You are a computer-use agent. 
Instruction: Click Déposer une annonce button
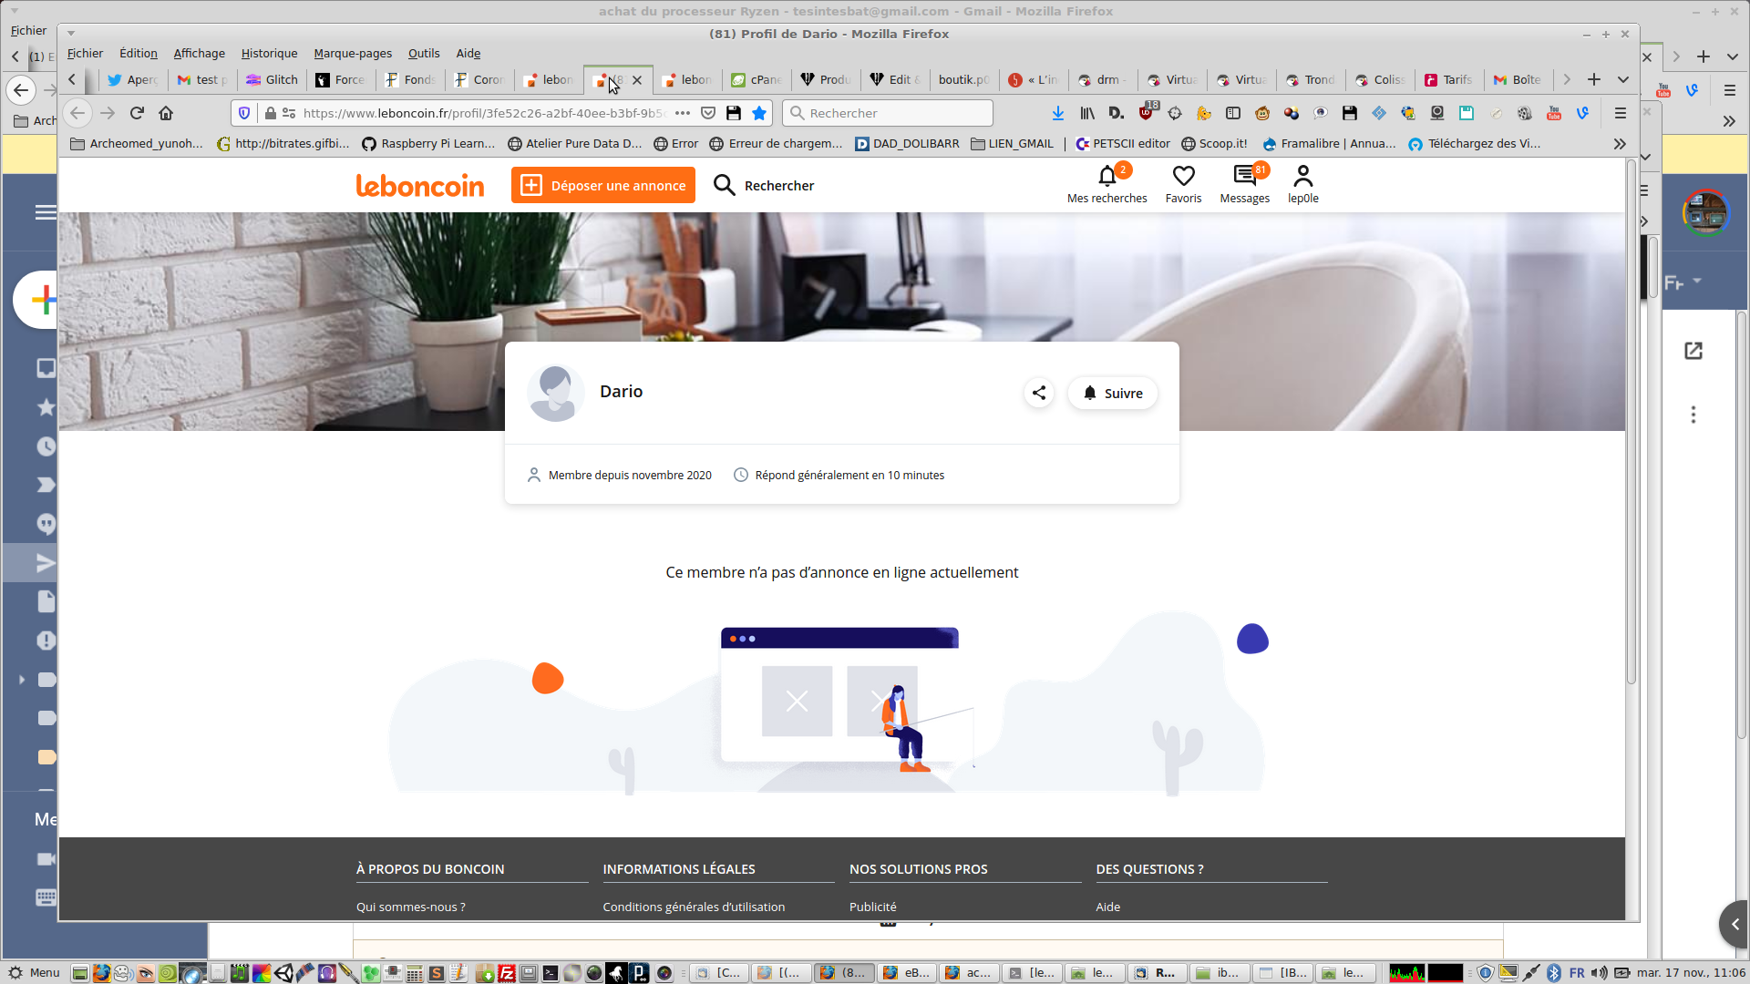click(603, 185)
